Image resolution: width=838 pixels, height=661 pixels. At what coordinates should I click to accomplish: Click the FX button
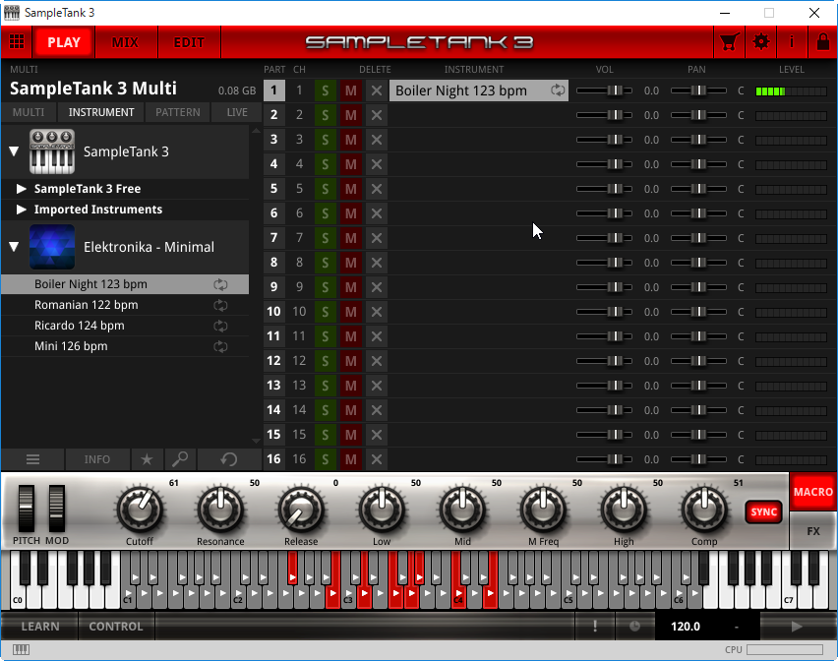click(x=812, y=531)
